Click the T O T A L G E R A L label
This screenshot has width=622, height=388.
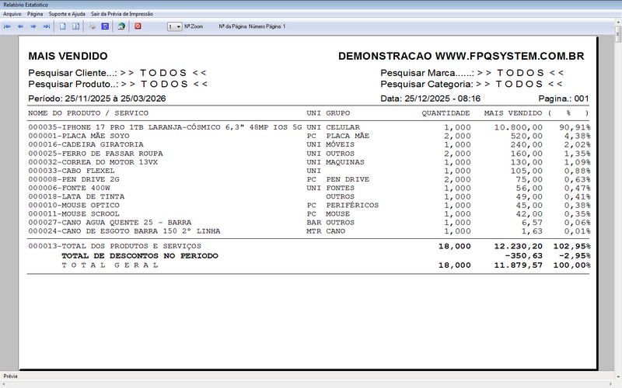110,265
